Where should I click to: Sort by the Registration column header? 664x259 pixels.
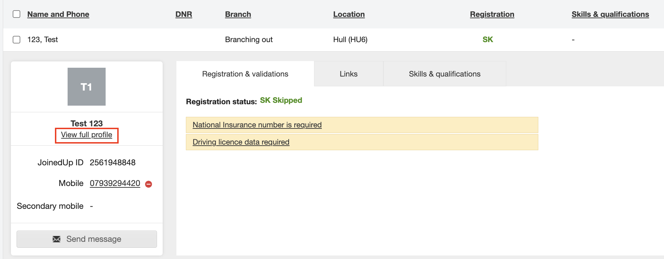pyautogui.click(x=492, y=14)
